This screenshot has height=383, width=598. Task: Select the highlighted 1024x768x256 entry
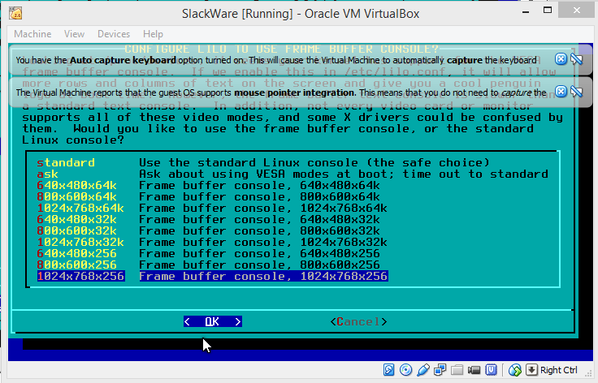coord(212,277)
